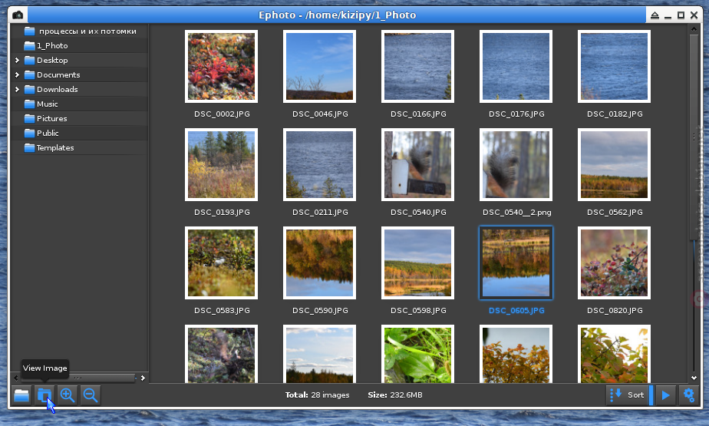The width and height of the screenshot is (709, 426).
Task: Select thumbnail DSC_0193.JPG
Action: click(x=221, y=164)
